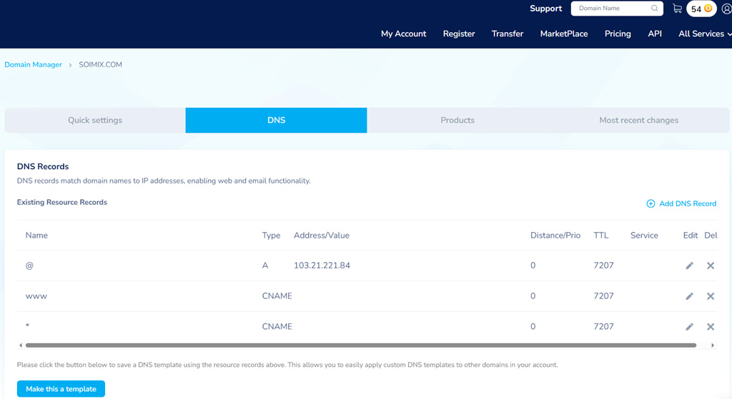Screen dimensions: 732x399
Task: Click the search magnifier icon
Action: click(x=655, y=9)
